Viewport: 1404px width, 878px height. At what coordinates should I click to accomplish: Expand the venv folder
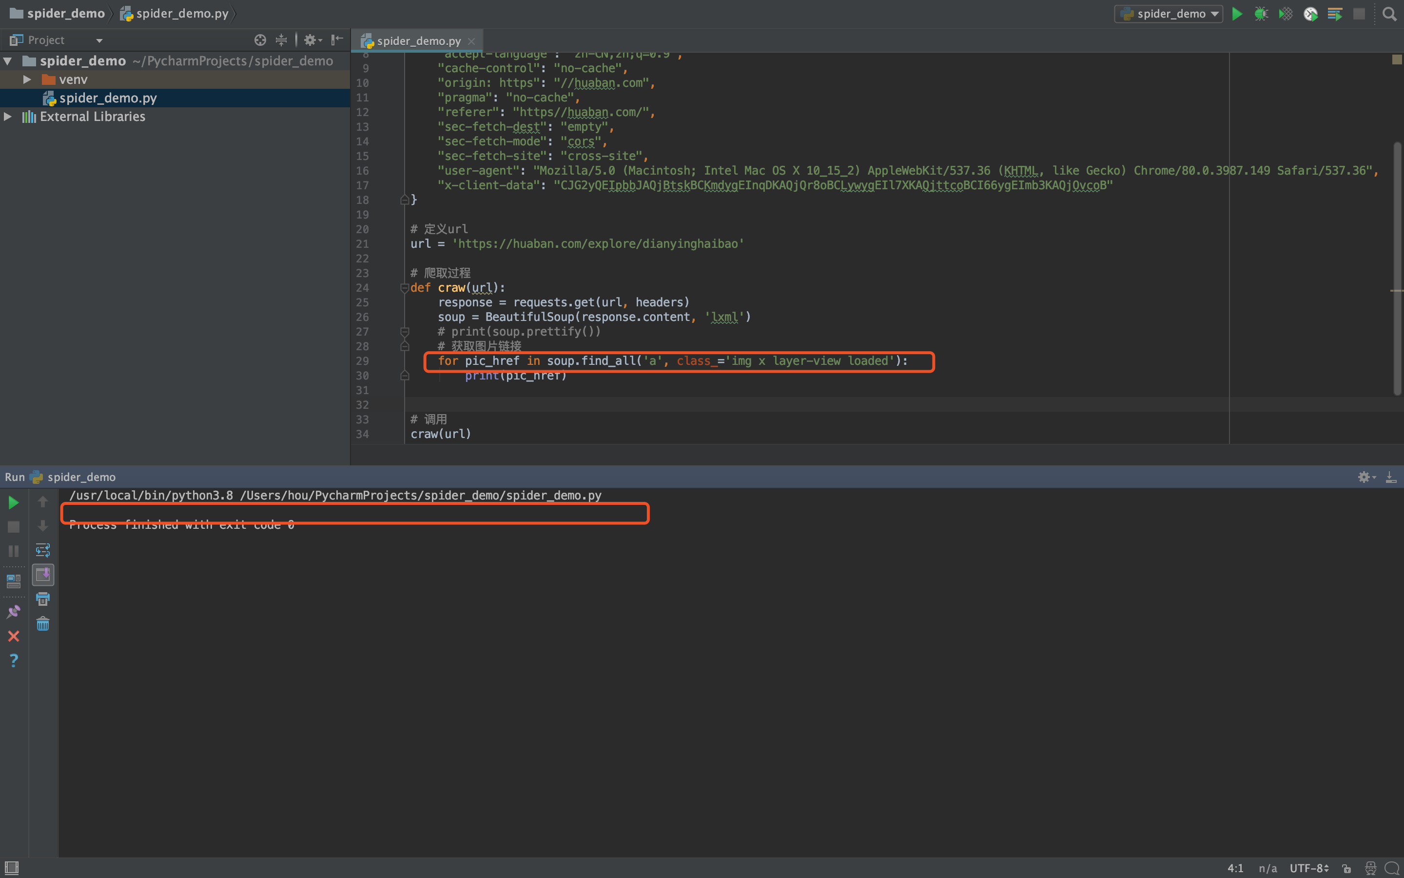coord(27,80)
